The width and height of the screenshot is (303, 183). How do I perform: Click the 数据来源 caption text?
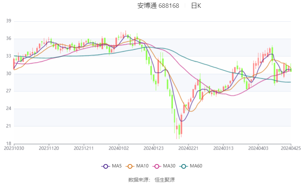click(139, 180)
